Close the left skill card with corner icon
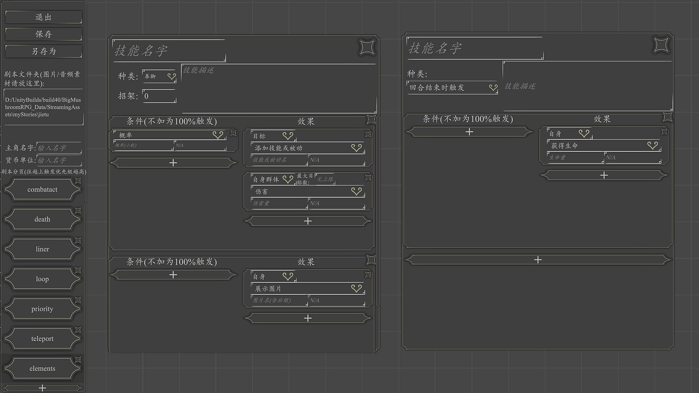 [x=367, y=47]
